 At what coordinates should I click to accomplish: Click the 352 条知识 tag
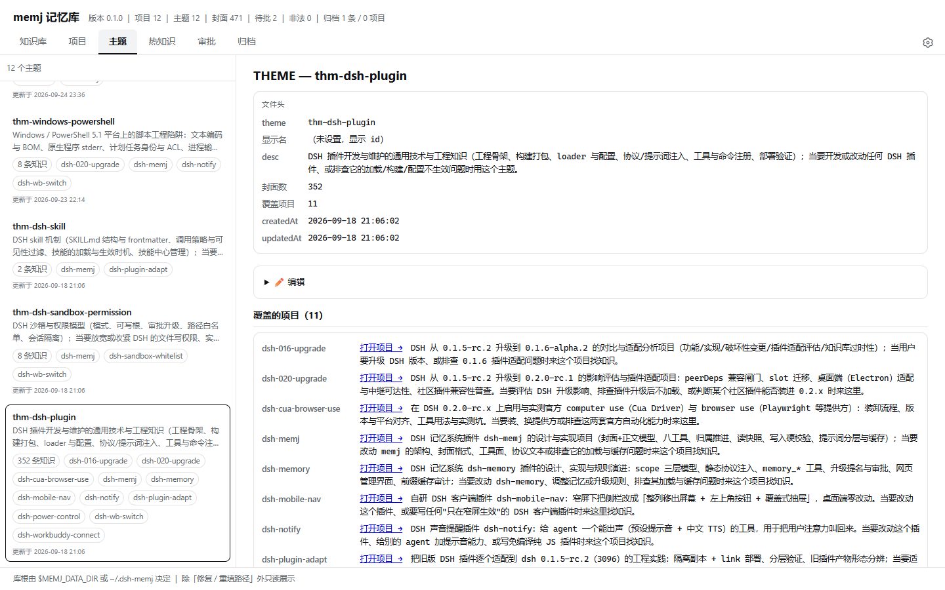pyautogui.click(x=37, y=461)
